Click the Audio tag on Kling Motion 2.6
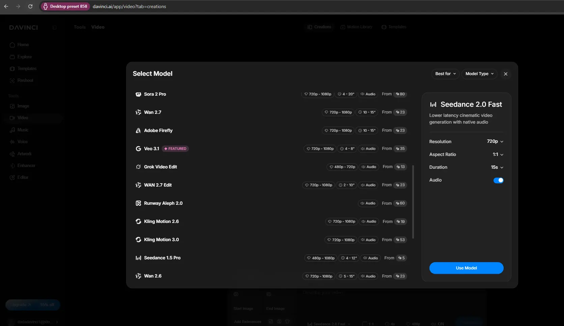 (x=369, y=222)
